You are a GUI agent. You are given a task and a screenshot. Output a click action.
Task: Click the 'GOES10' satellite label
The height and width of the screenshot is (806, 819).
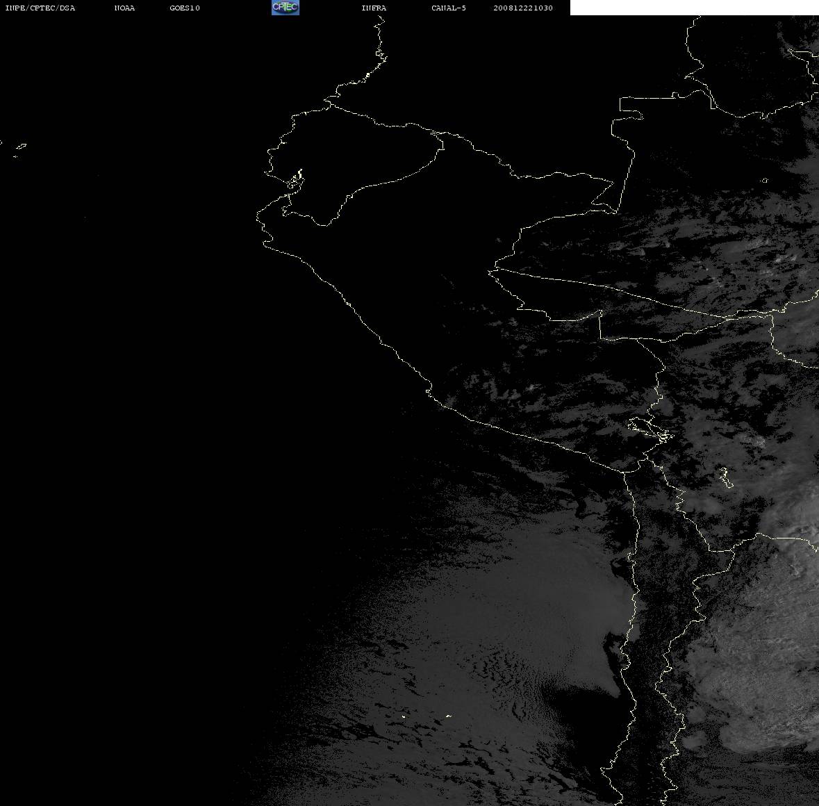(x=185, y=8)
